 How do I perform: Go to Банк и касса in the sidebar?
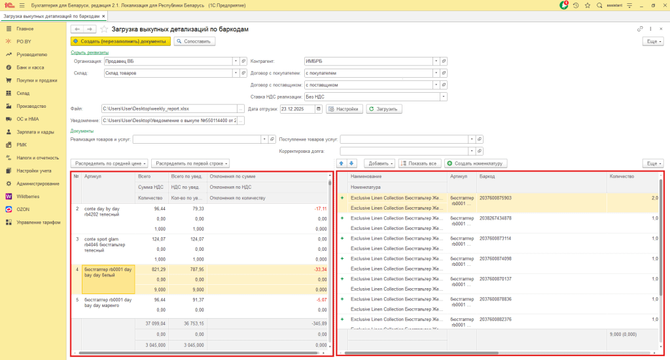[x=30, y=67]
